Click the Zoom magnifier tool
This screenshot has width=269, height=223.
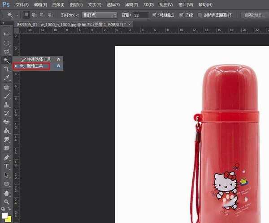point(6,202)
